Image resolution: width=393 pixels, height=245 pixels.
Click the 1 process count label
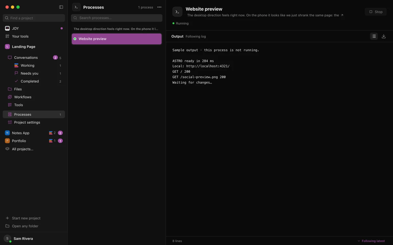coord(145,7)
